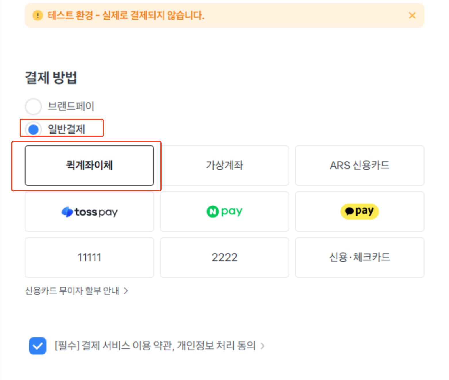The height and width of the screenshot is (380, 449).
Task: Pay with Naver Pay logo button
Action: [224, 212]
